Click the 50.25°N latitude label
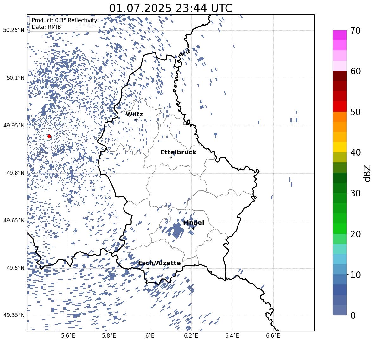This screenshot has height=342, width=375. click(x=14, y=30)
